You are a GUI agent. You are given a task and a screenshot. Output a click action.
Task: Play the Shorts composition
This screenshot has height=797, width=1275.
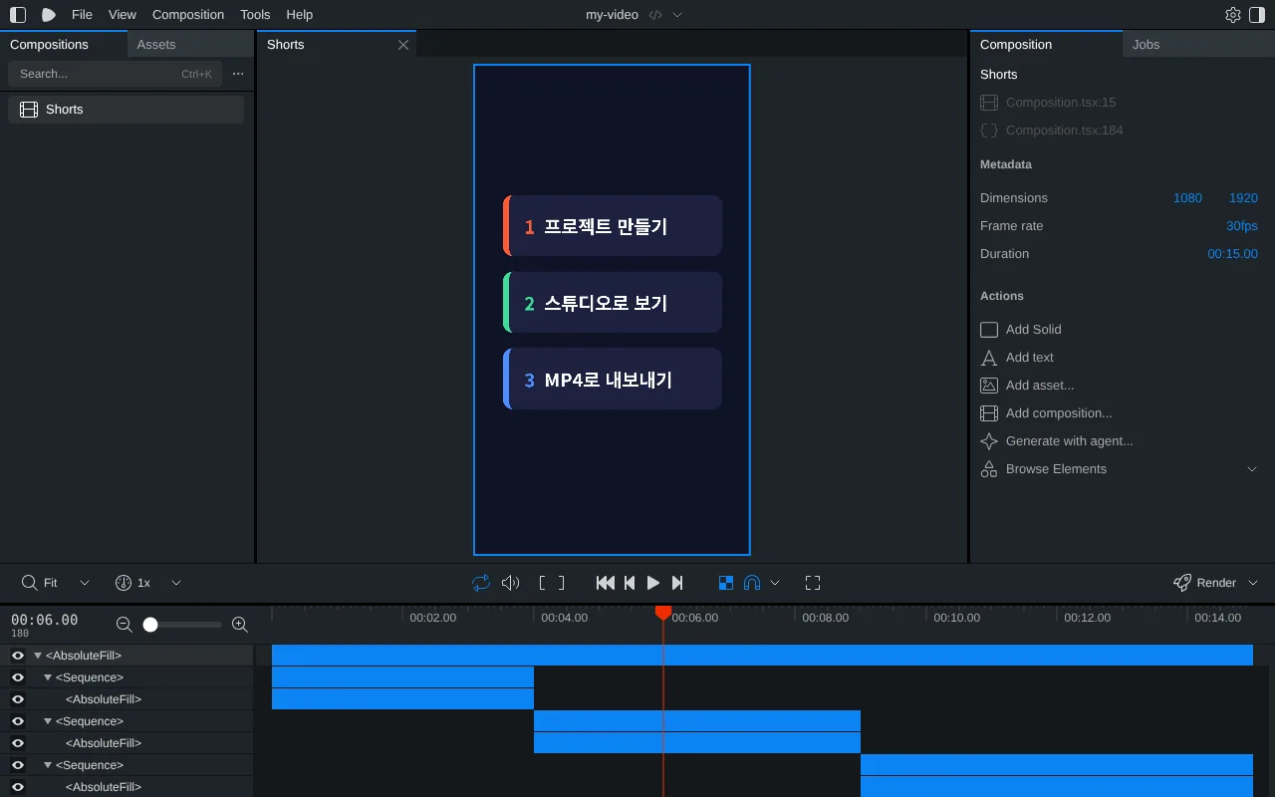(x=653, y=583)
